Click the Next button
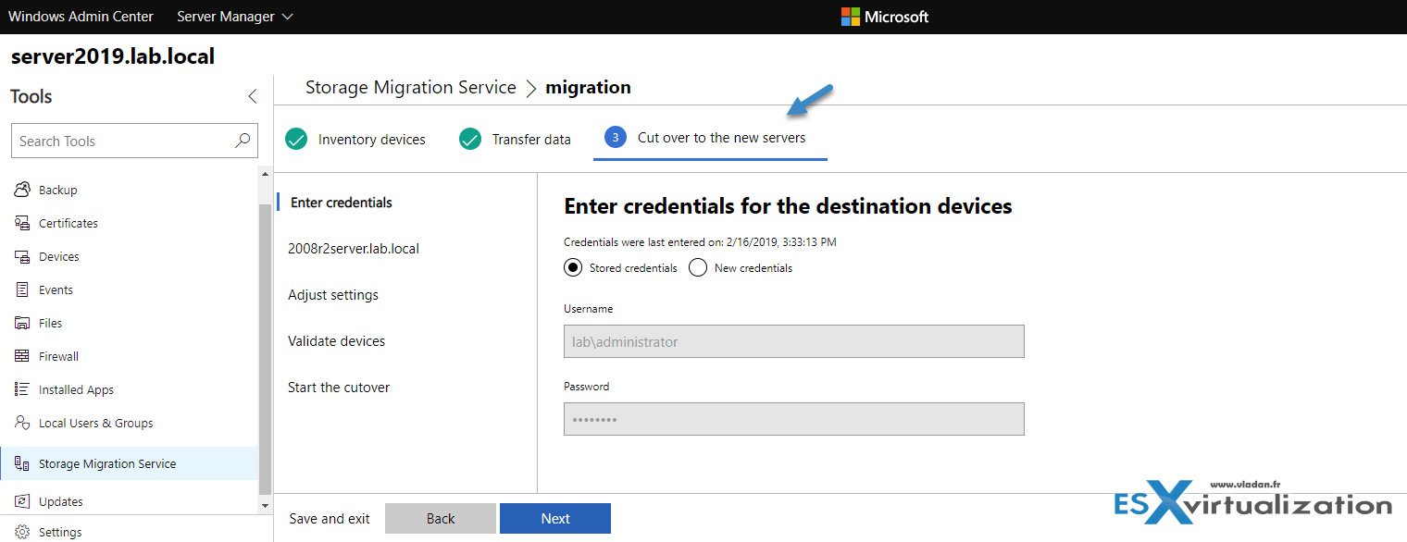This screenshot has width=1407, height=542. (555, 518)
